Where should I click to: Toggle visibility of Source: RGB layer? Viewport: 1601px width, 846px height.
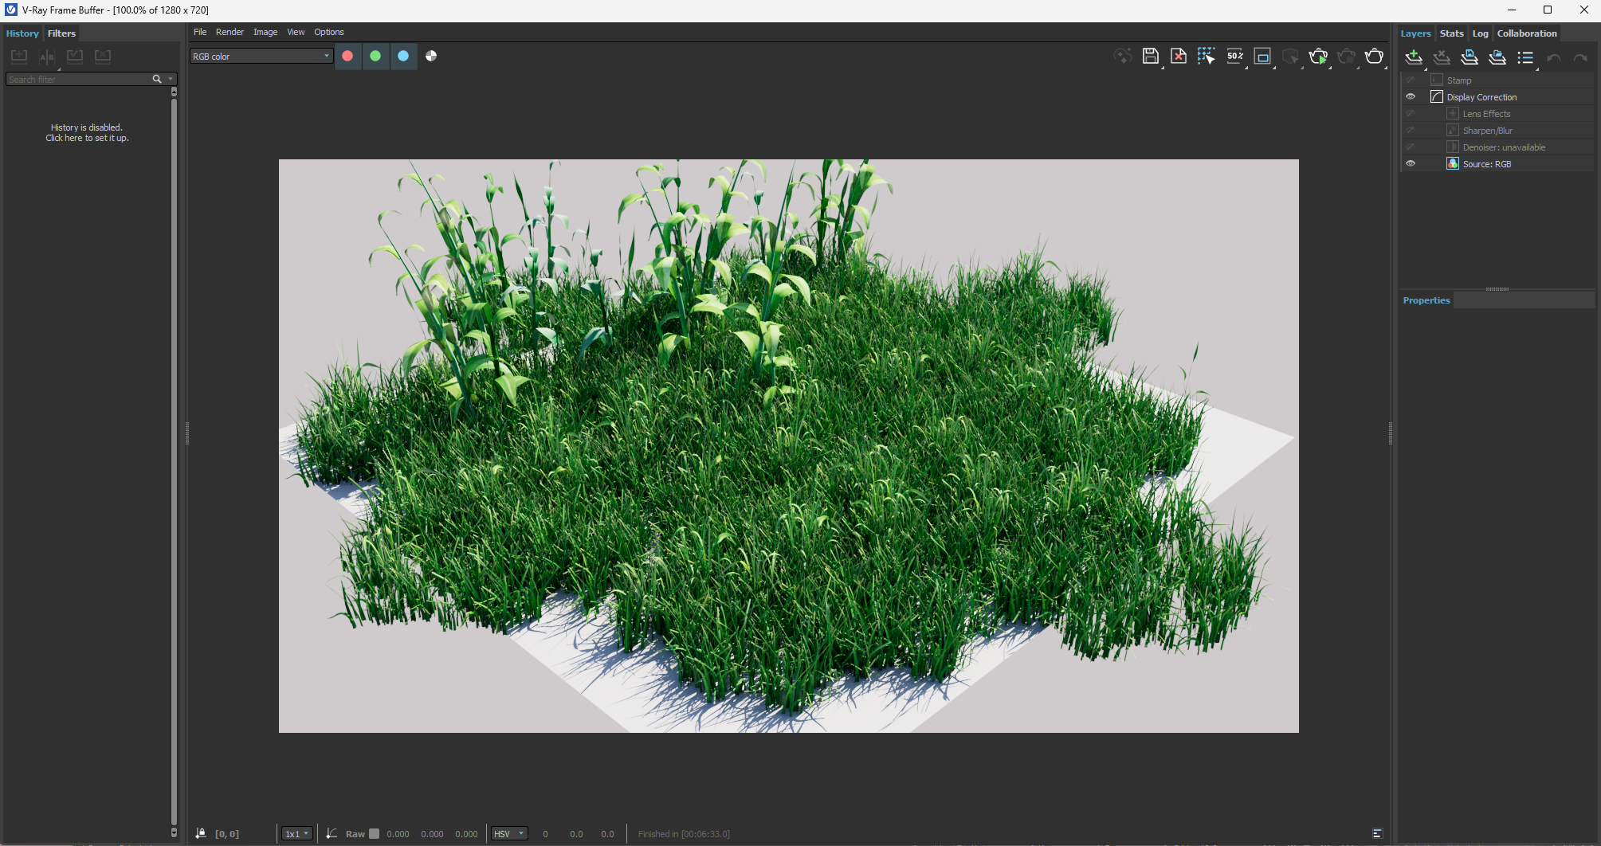coord(1411,164)
